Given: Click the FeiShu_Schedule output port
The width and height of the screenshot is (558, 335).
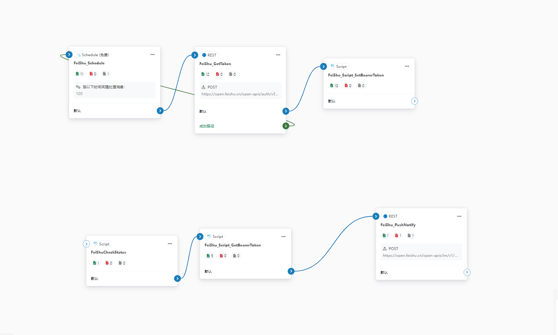Looking at the screenshot, I should click(160, 111).
